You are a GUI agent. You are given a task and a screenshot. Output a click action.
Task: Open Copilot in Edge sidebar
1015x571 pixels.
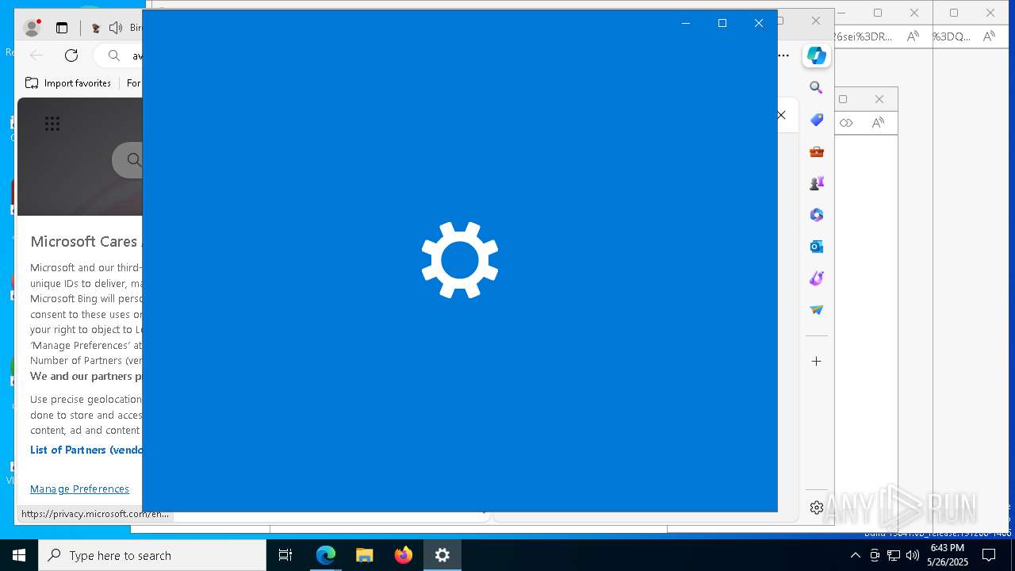[x=816, y=56]
